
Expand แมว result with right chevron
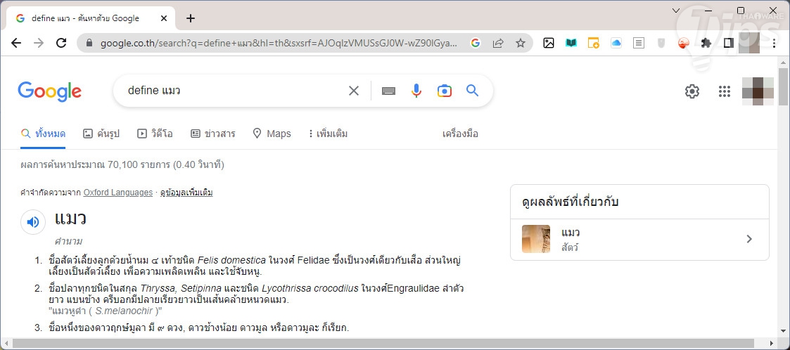749,239
